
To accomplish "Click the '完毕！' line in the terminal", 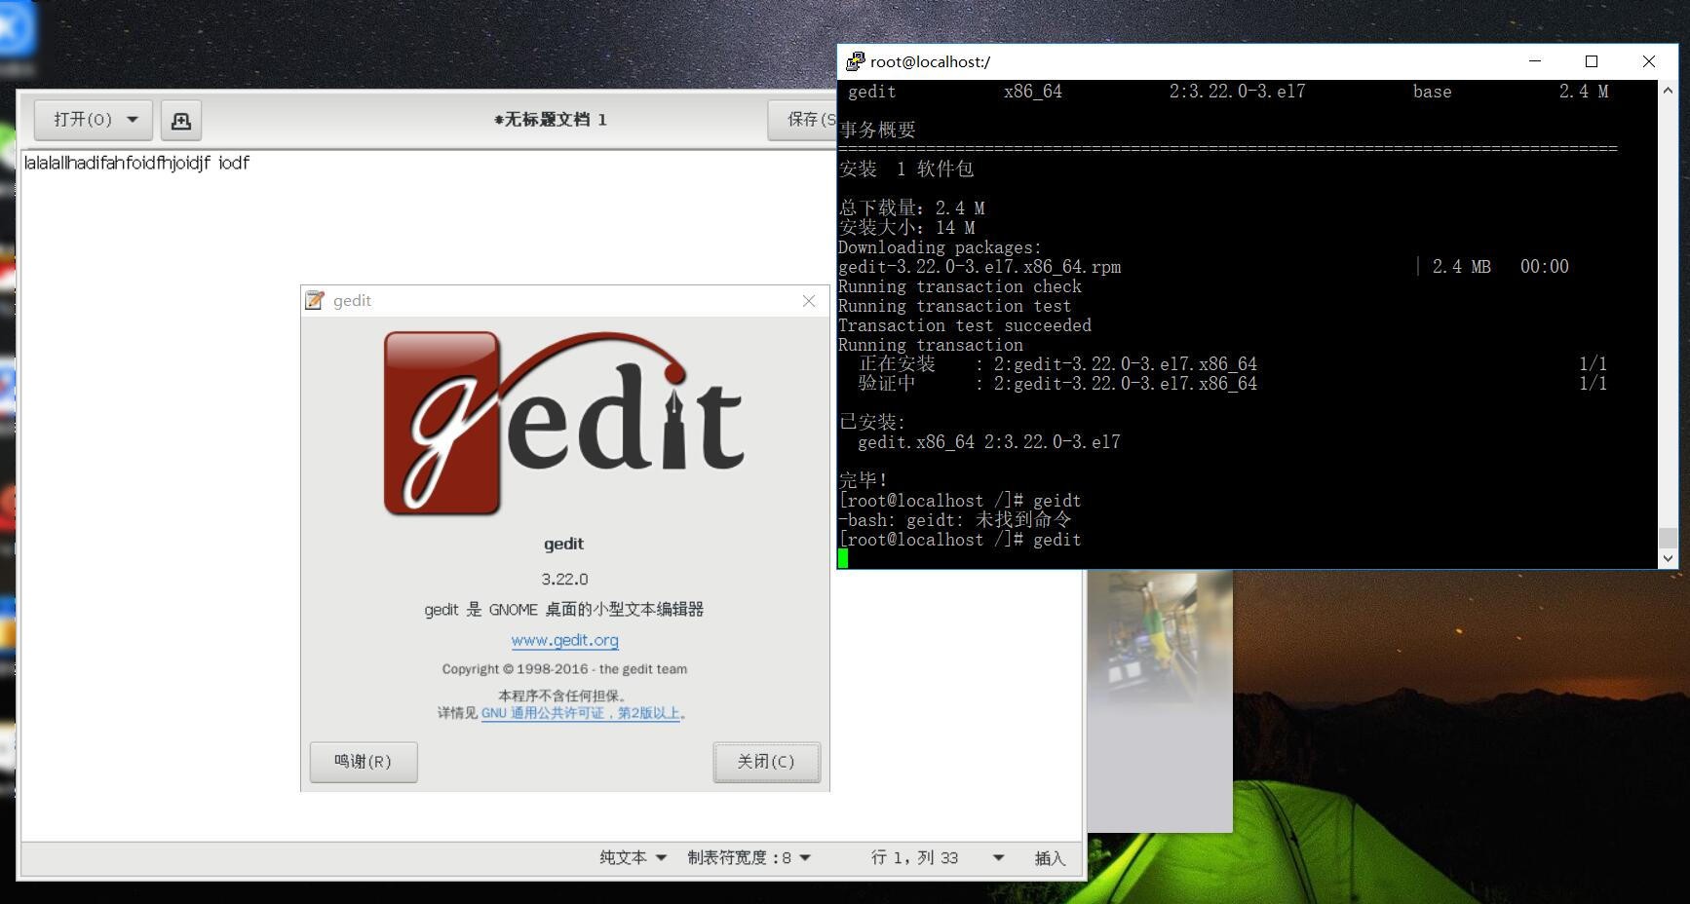I will [864, 480].
